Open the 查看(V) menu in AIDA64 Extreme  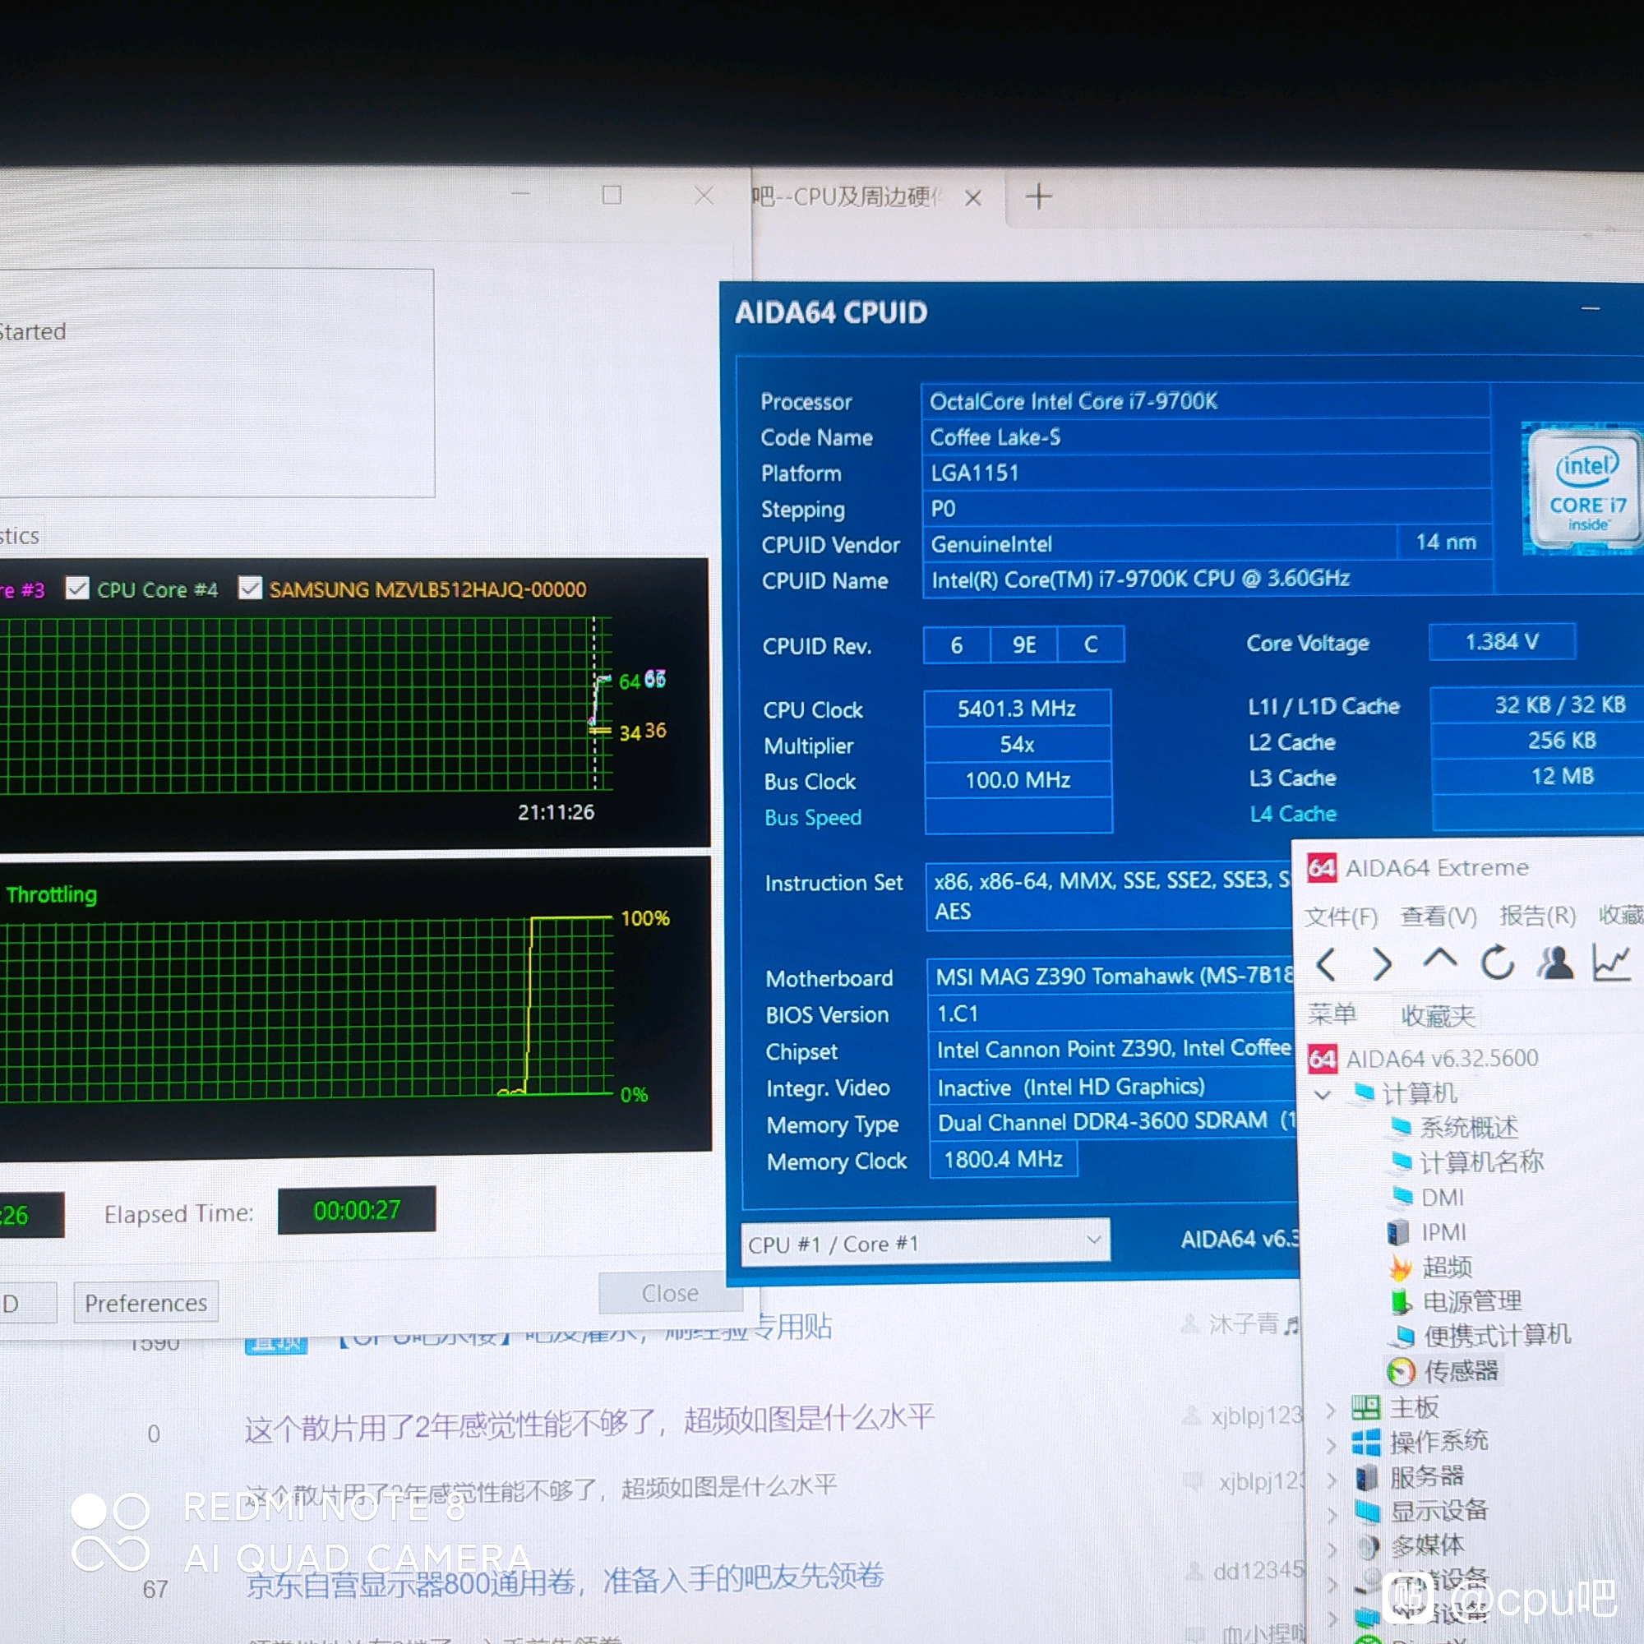coord(1438,916)
